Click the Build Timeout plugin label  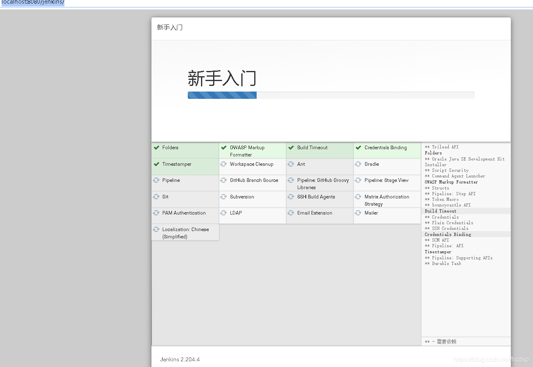313,148
